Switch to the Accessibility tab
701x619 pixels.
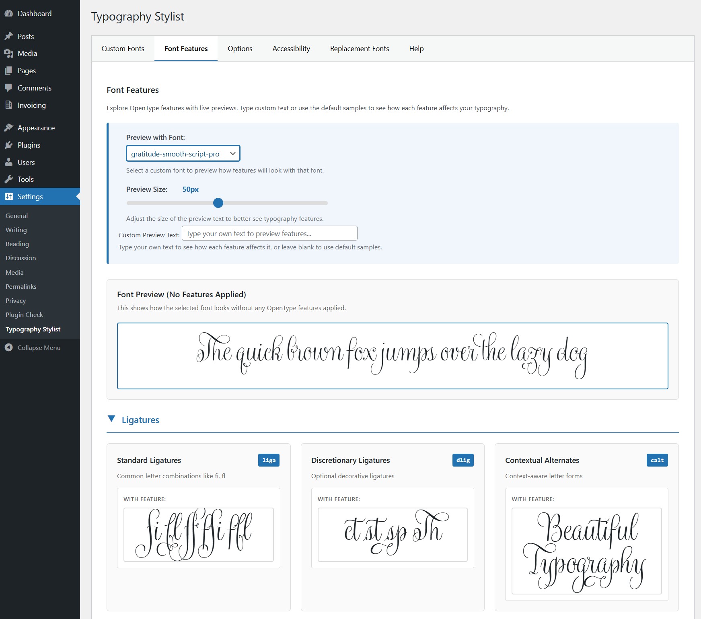pyautogui.click(x=291, y=48)
